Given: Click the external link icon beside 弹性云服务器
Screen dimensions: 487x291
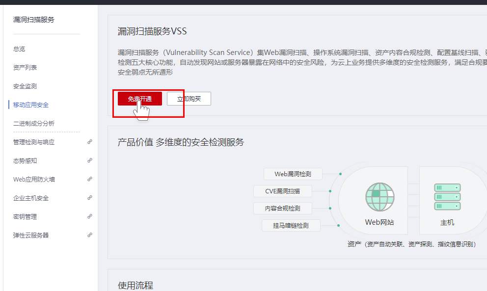Looking at the screenshot, I should 90,235.
